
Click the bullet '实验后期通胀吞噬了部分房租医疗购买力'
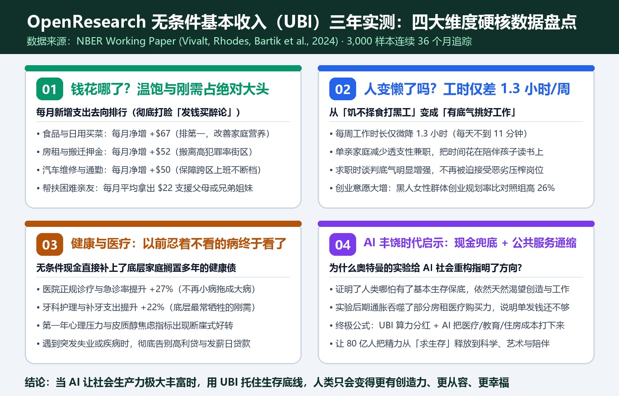449,307
